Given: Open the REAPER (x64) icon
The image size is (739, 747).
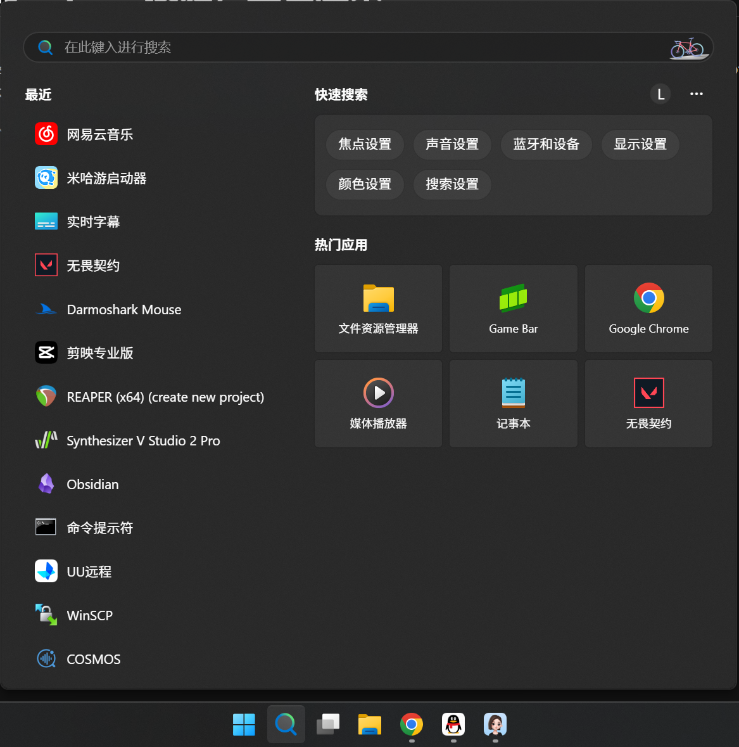Looking at the screenshot, I should click(x=46, y=397).
